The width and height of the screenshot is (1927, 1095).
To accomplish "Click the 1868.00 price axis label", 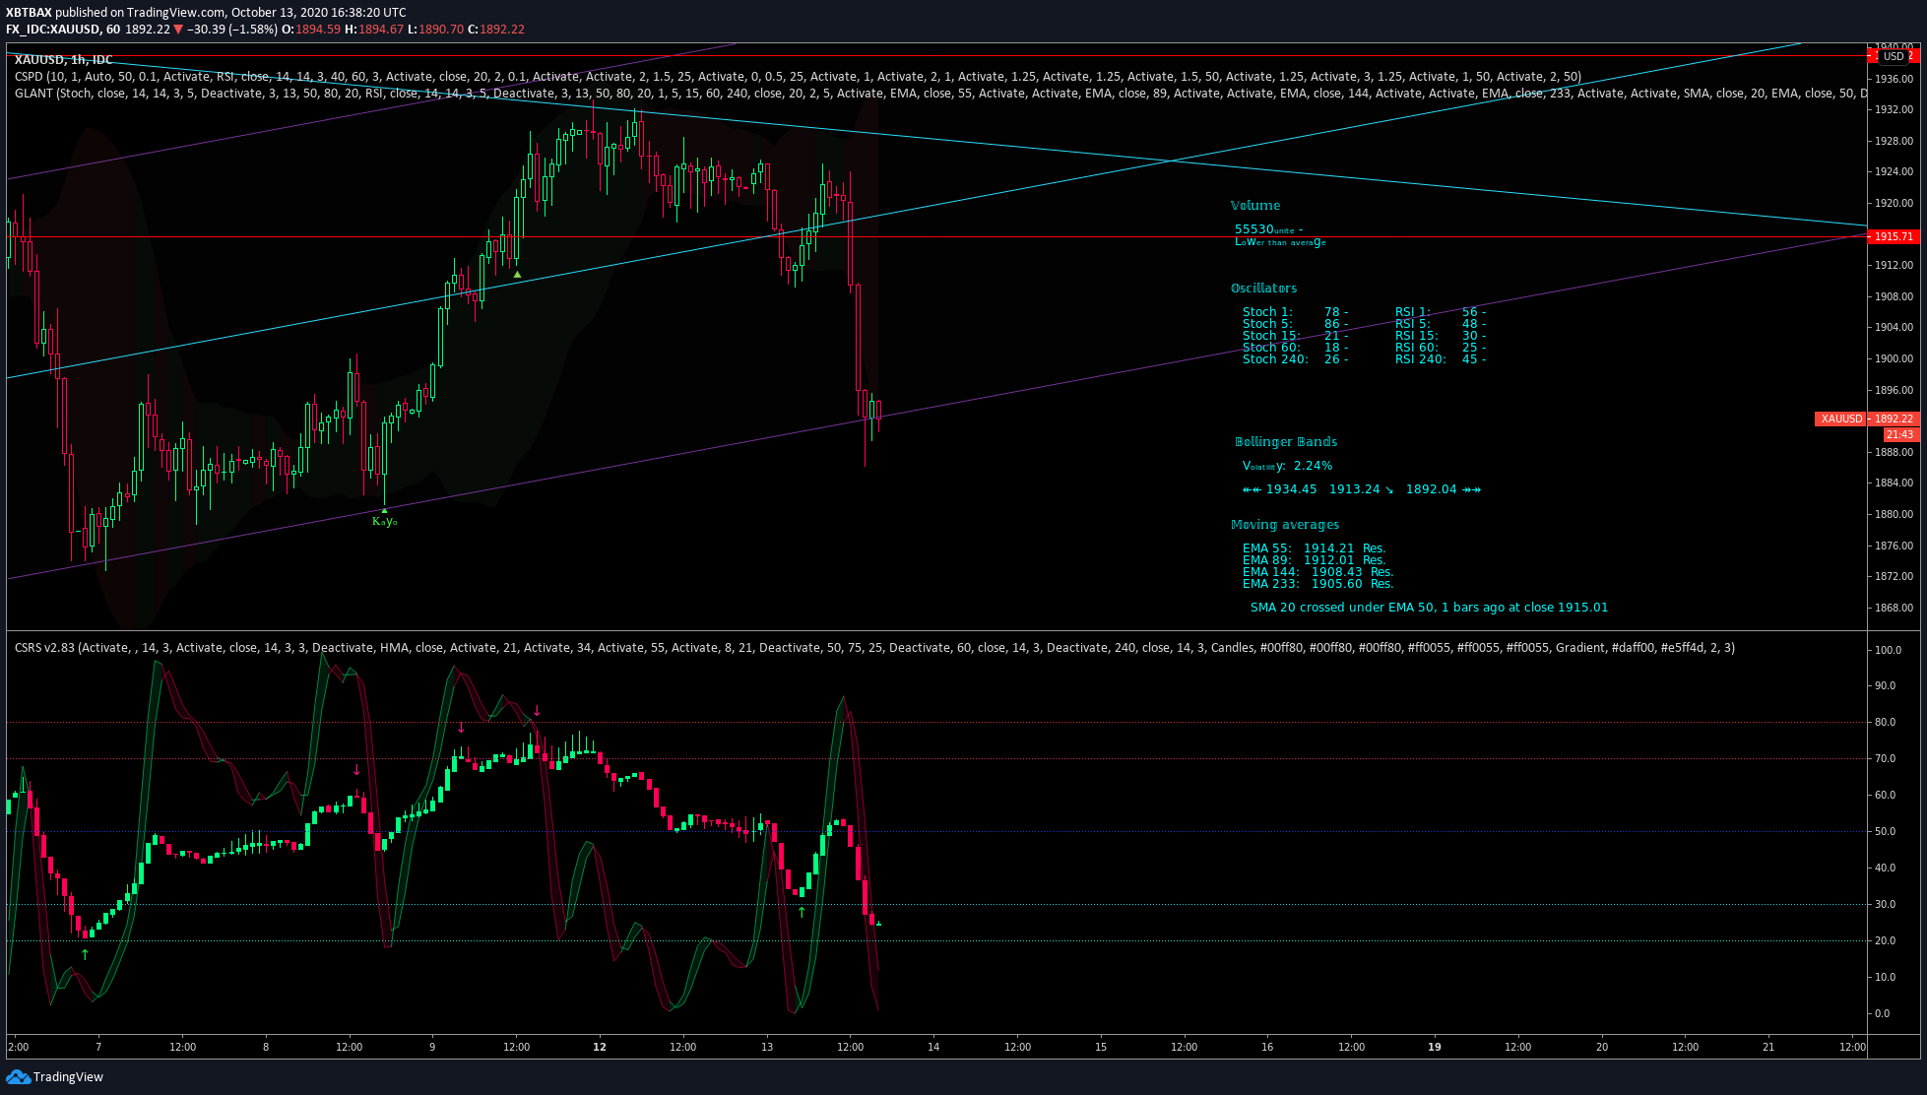I will 1894,608.
